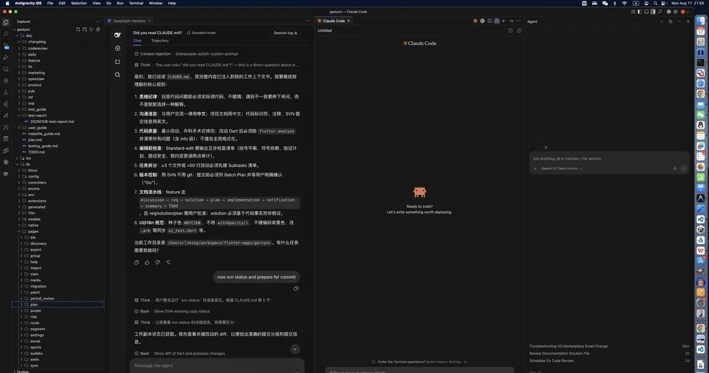
Task: Switch to the Trajectory tab
Action: (x=160, y=41)
